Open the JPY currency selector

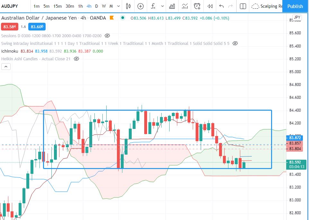pyautogui.click(x=297, y=17)
